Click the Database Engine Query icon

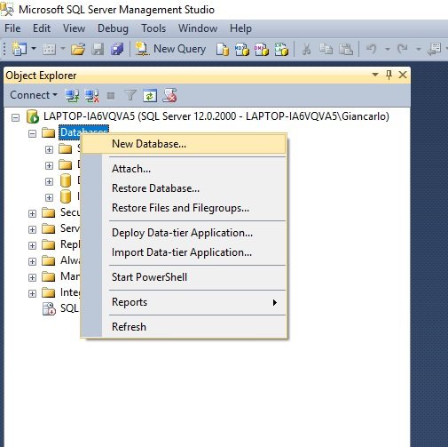click(223, 49)
